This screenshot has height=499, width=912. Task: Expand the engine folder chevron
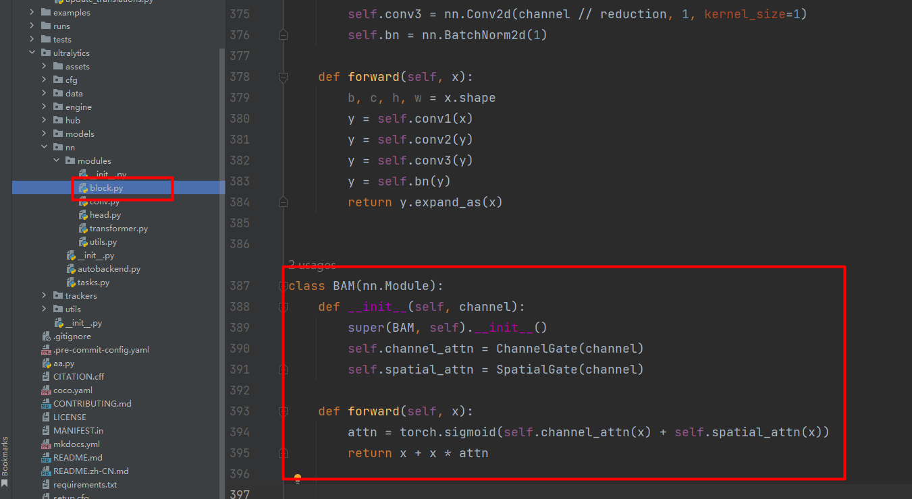coord(44,107)
